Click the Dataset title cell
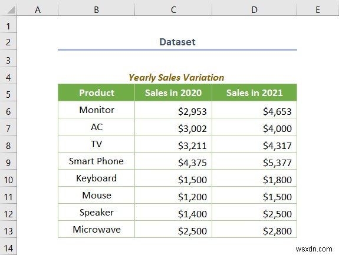This screenshot has height=255, width=339. coord(177,42)
